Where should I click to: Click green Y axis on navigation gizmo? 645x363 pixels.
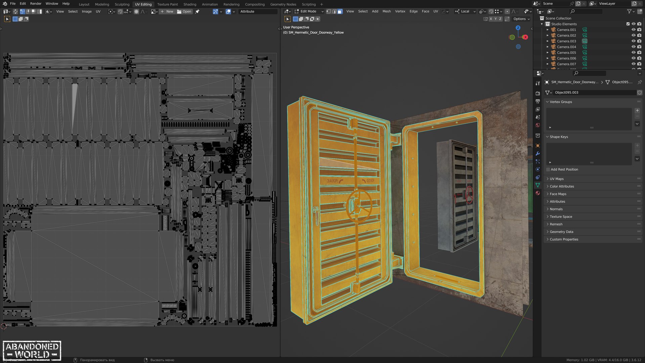click(512, 37)
